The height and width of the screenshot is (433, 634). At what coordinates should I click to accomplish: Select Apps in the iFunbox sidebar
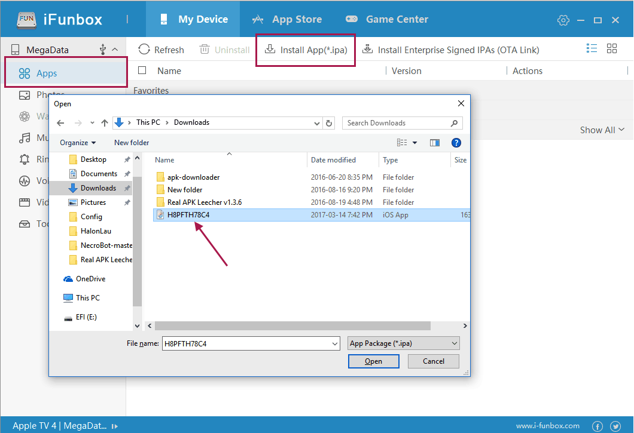[x=66, y=73]
